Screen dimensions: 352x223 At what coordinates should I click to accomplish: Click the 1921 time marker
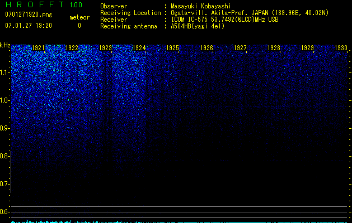coord(38,47)
